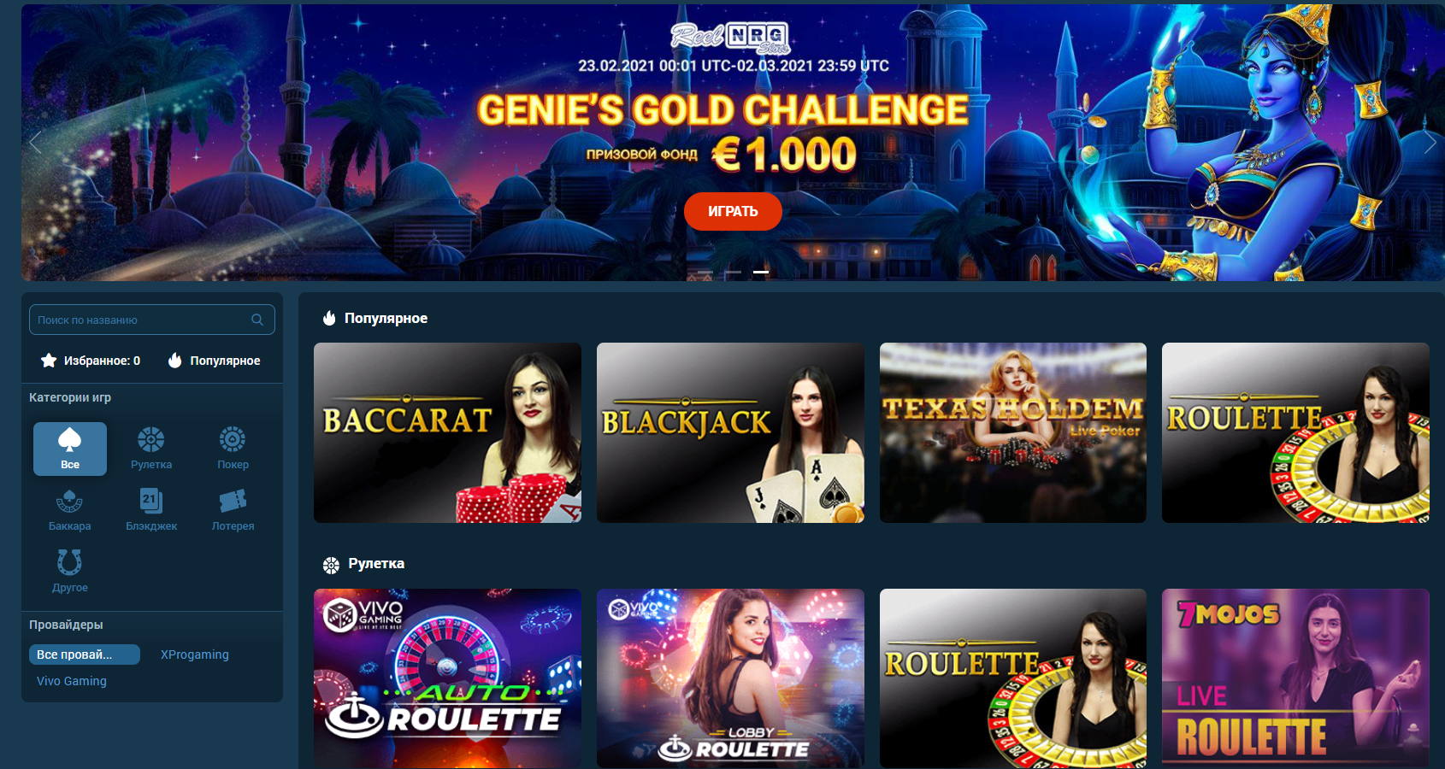Click the Поиск по названию search field

[x=152, y=320]
